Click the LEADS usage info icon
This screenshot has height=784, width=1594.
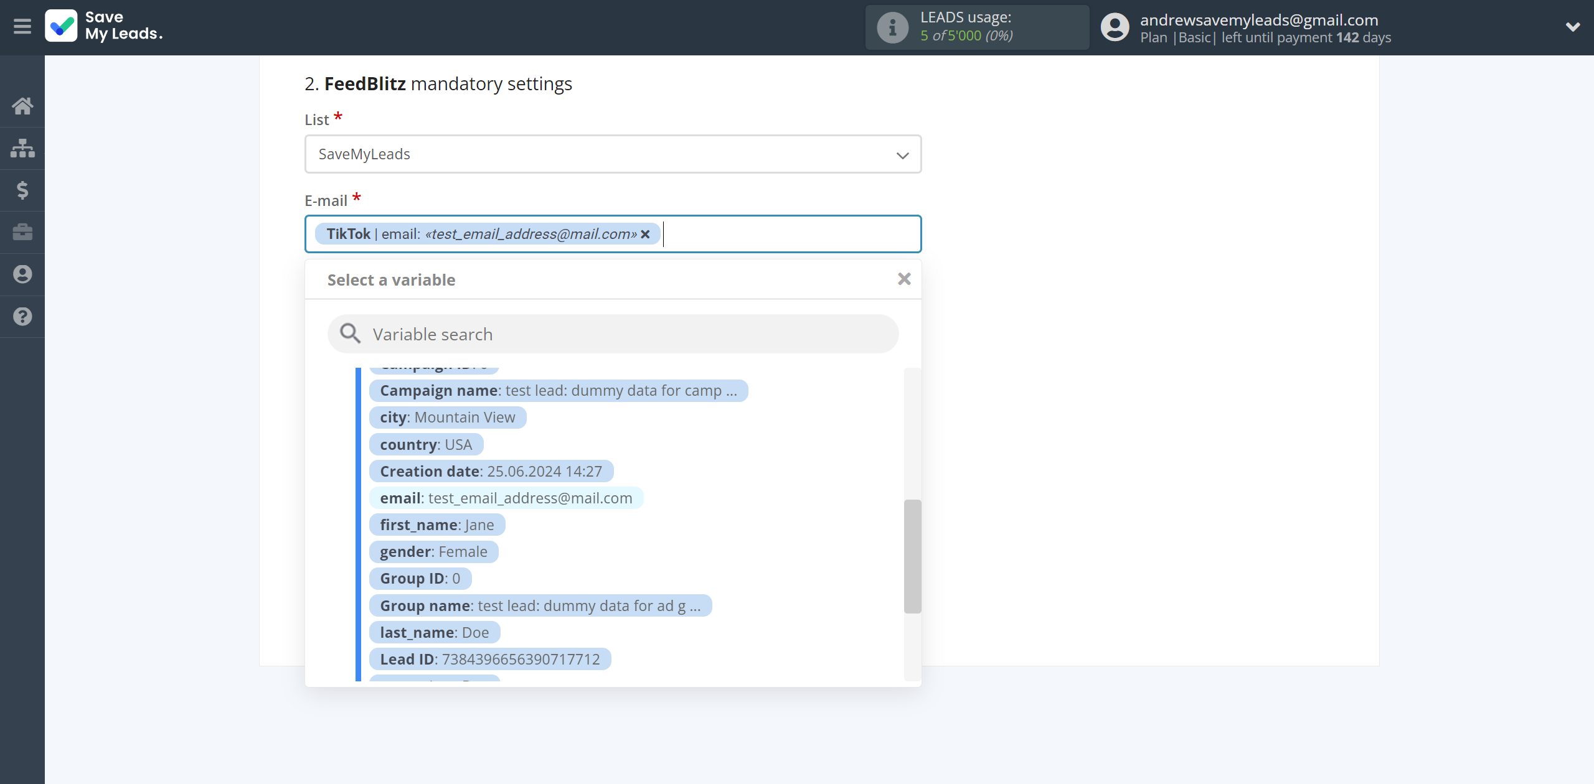(x=892, y=27)
